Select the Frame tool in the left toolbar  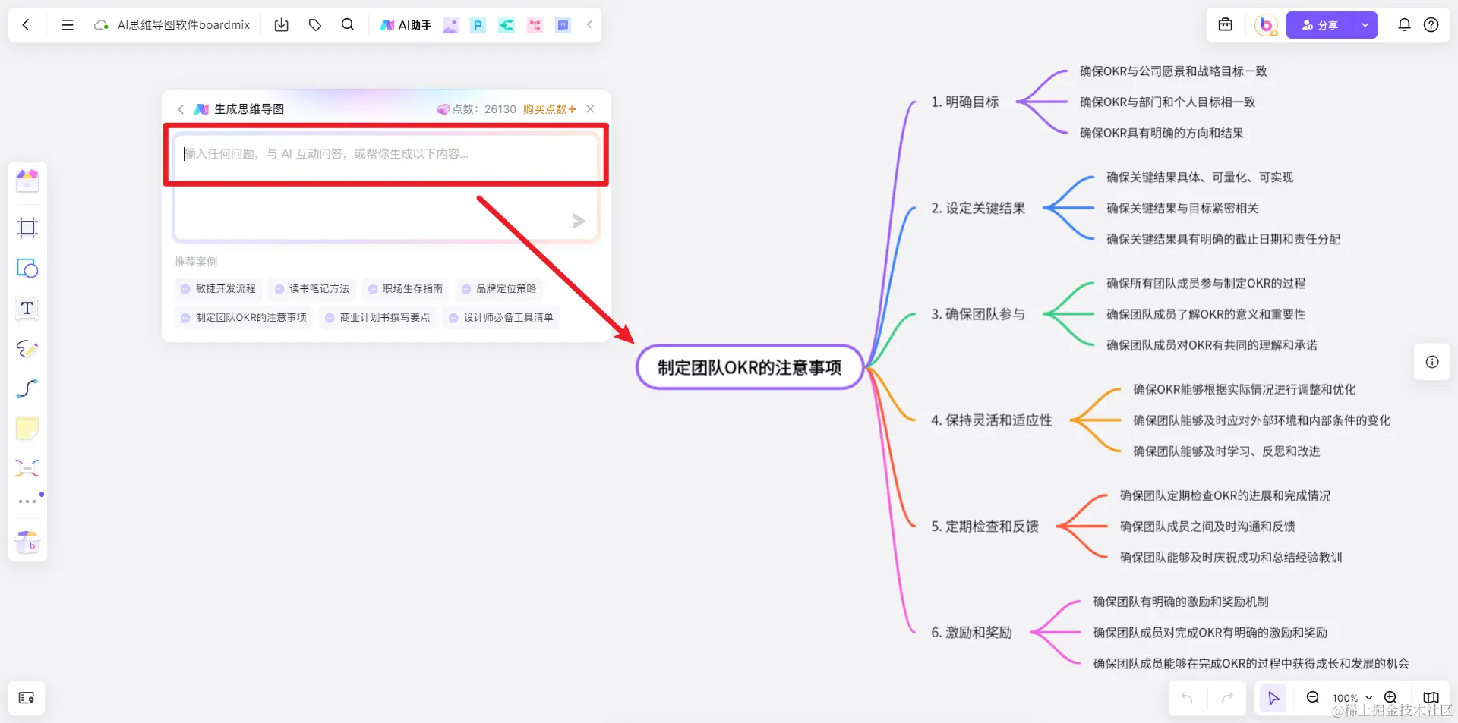click(27, 228)
